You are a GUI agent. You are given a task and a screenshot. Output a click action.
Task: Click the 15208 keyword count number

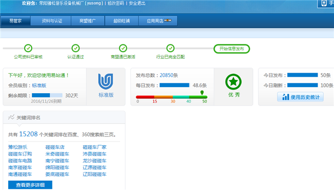pos(28,134)
